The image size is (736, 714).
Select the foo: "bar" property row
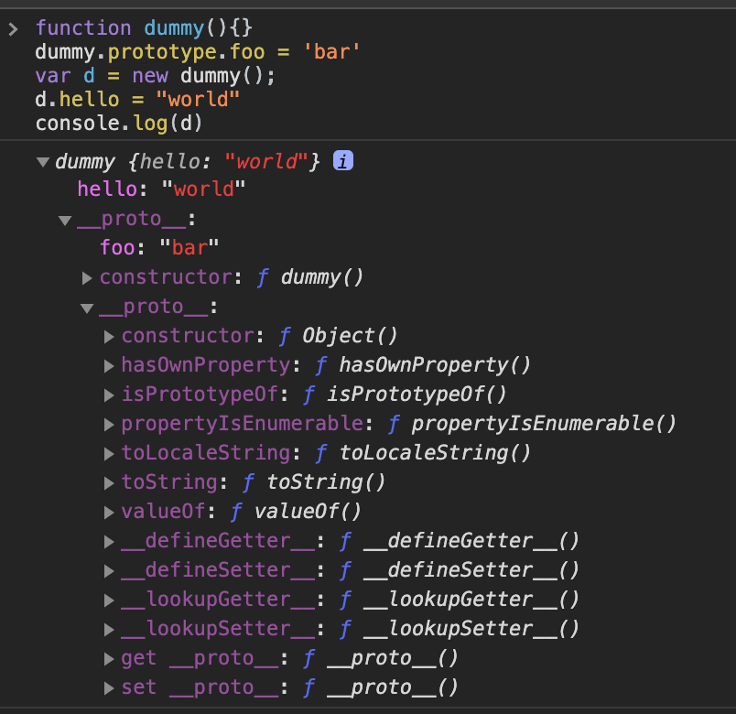point(159,248)
